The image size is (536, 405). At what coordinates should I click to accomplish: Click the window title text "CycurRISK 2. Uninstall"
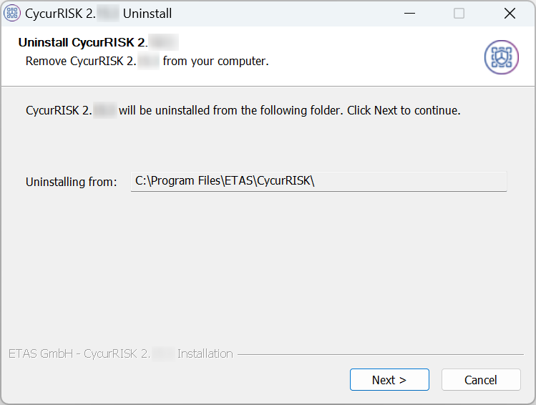point(98,13)
